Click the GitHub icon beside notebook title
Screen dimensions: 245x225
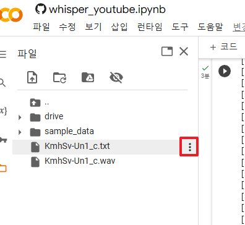pyautogui.click(x=41, y=9)
